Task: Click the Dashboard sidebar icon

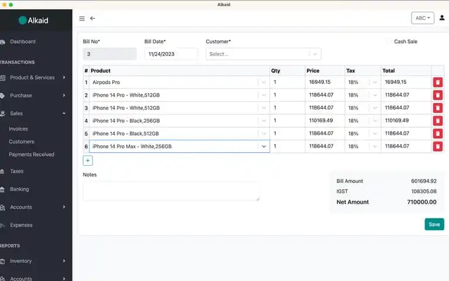Action: (2, 42)
